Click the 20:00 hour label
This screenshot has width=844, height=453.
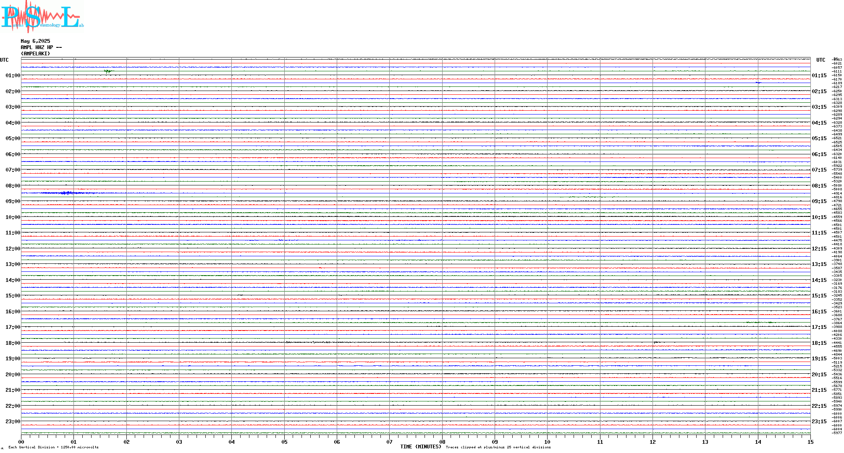(x=13, y=375)
